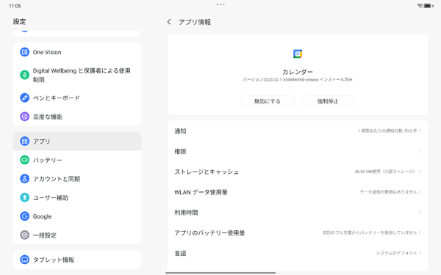
Task: Expand chevron on 利用時間 row
Action: 420,212
